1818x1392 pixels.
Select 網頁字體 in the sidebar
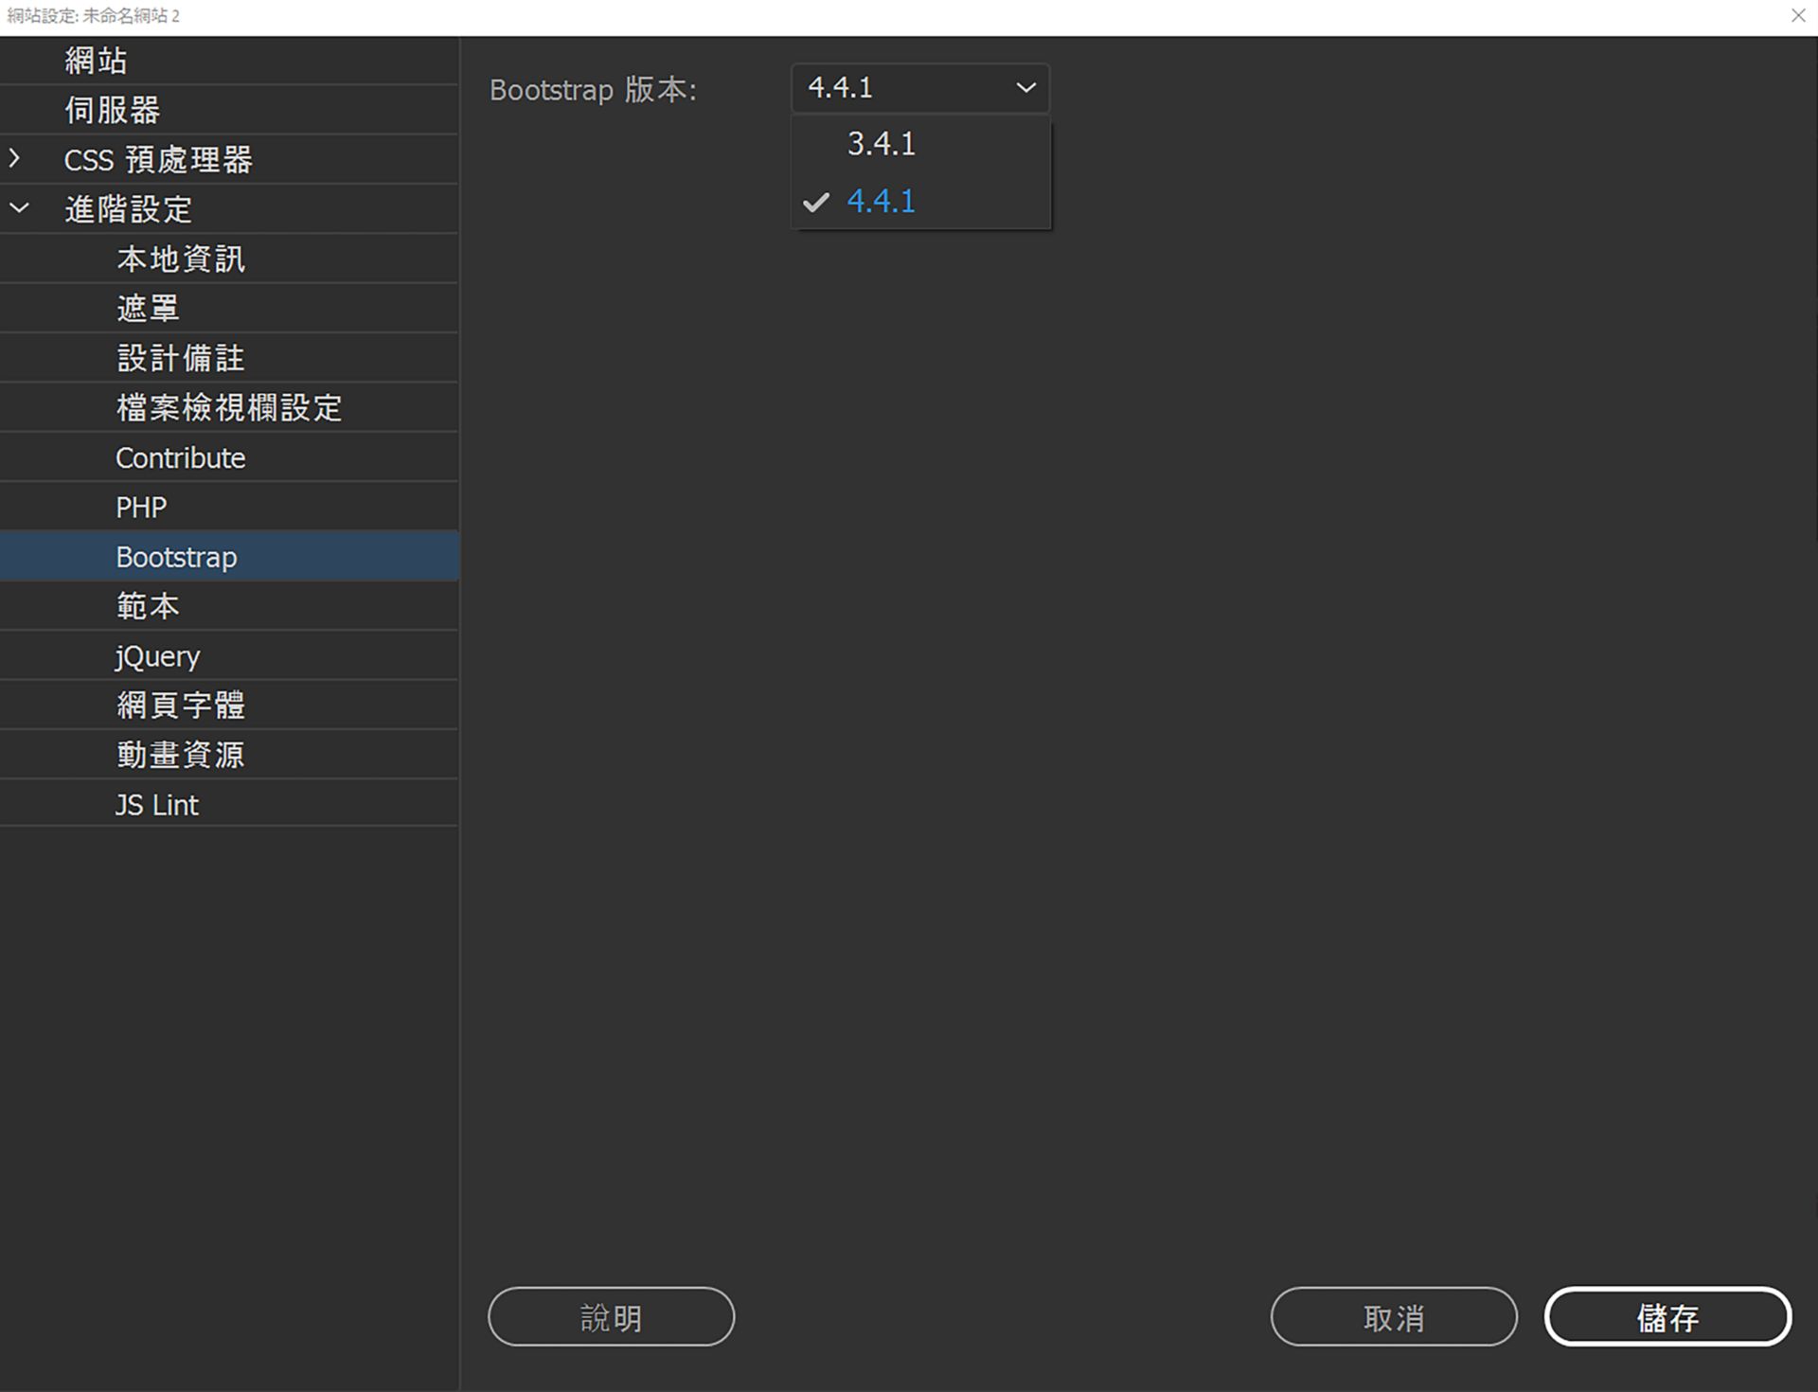180,705
